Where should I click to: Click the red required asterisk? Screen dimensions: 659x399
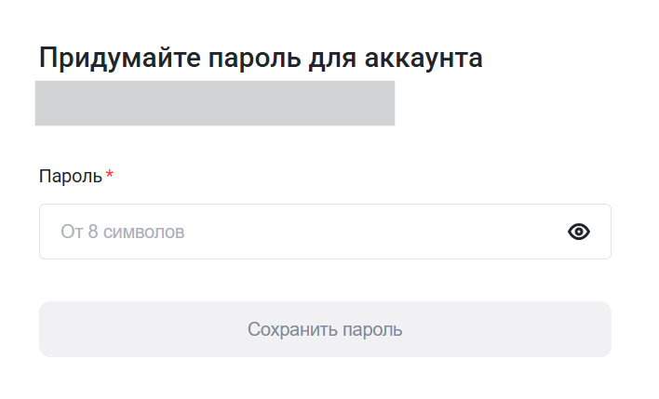point(109,175)
